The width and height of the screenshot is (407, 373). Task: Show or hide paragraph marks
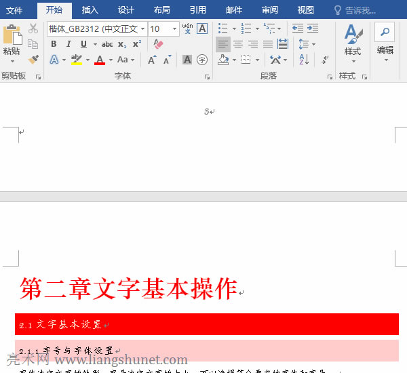(325, 60)
